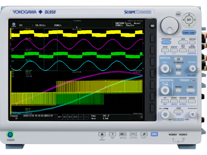
Task: Open the FILE menu key
Action: [183, 50]
